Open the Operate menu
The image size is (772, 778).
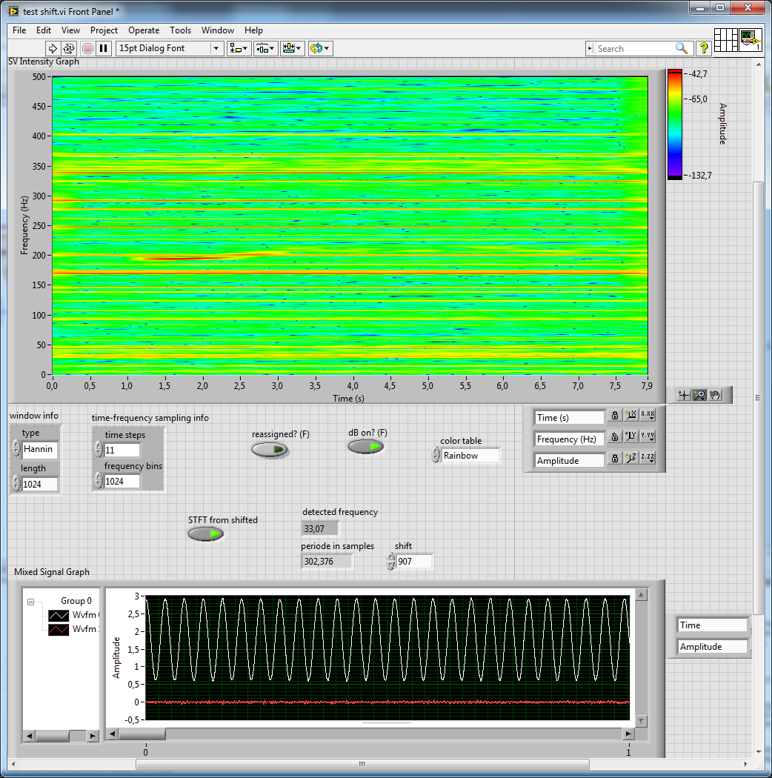click(144, 30)
